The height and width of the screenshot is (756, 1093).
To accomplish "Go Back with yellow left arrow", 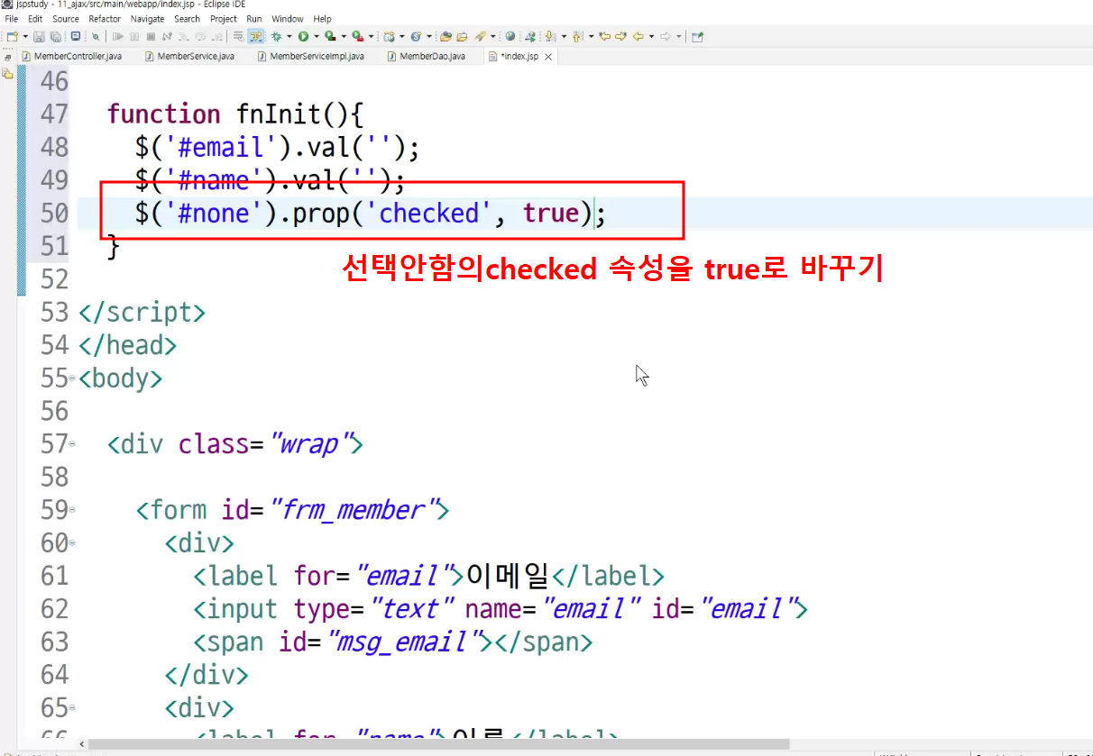I will 638,36.
